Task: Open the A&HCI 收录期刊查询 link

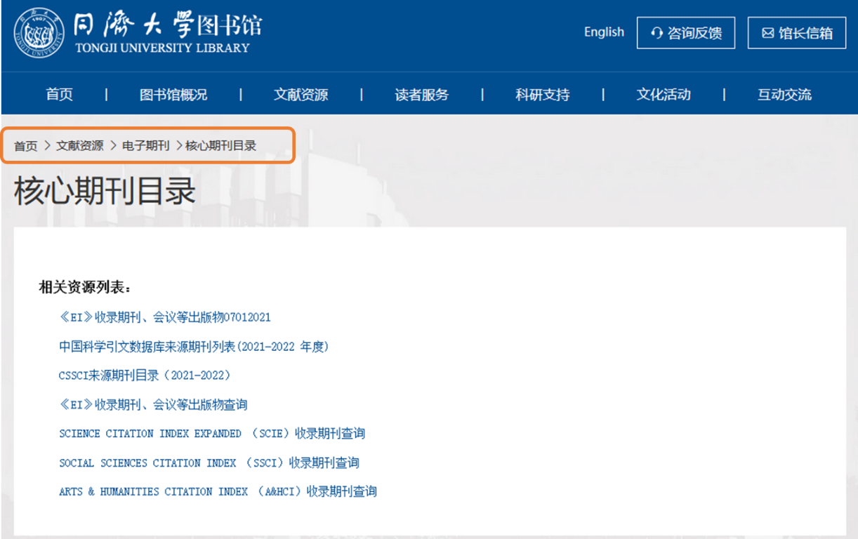Action: coord(218,492)
